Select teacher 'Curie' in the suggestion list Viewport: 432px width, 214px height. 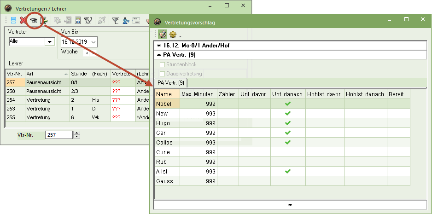coord(167,152)
